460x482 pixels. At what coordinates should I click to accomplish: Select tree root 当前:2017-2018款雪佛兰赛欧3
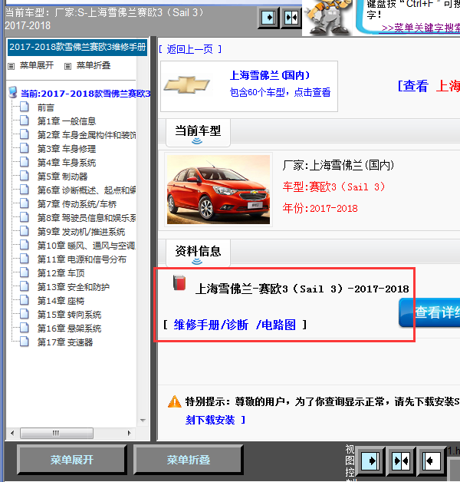86,94
